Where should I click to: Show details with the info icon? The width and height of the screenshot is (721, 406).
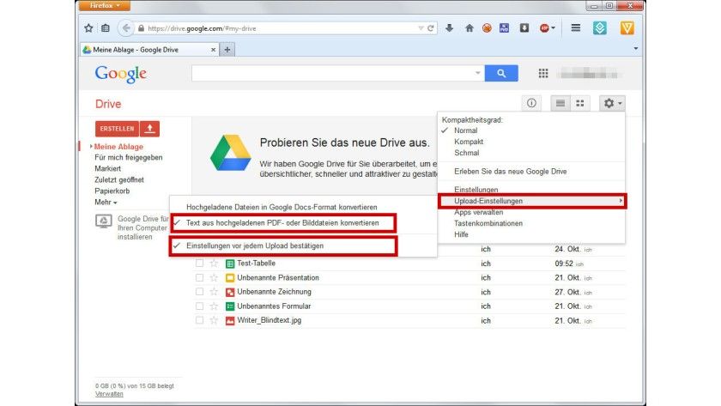[x=531, y=103]
